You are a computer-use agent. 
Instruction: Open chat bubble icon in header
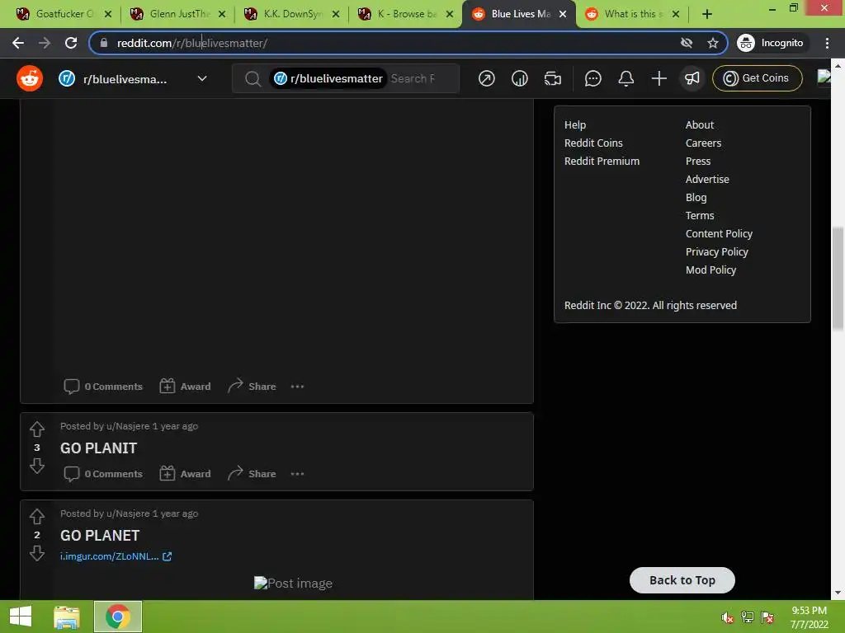click(592, 78)
